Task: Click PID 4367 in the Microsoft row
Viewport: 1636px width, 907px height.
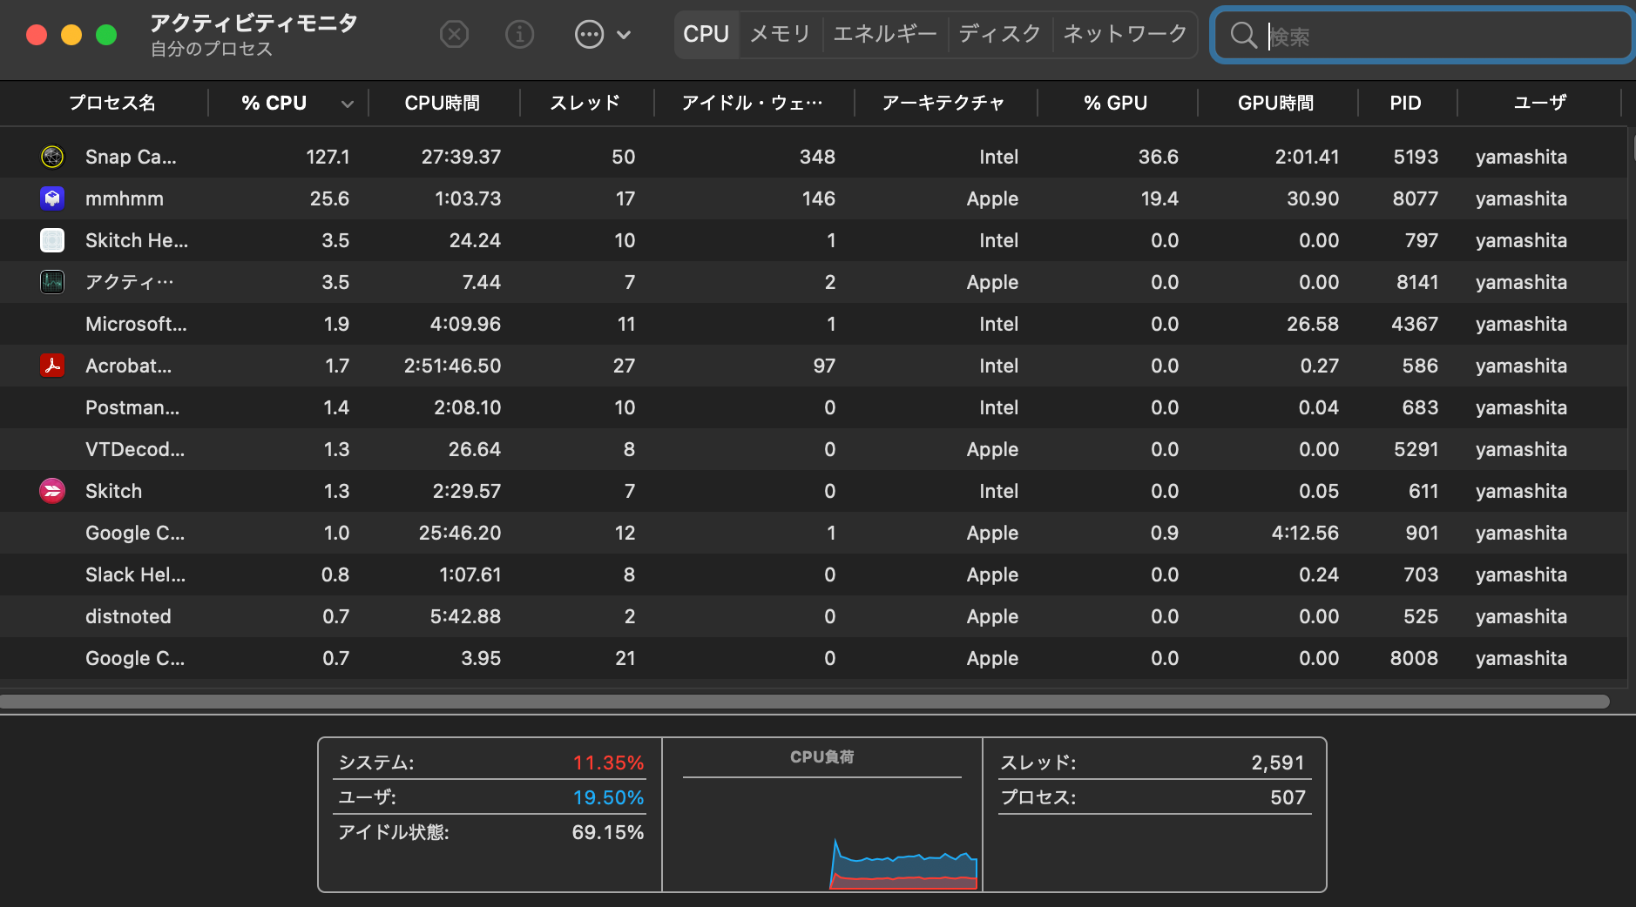Action: pyautogui.click(x=1415, y=324)
